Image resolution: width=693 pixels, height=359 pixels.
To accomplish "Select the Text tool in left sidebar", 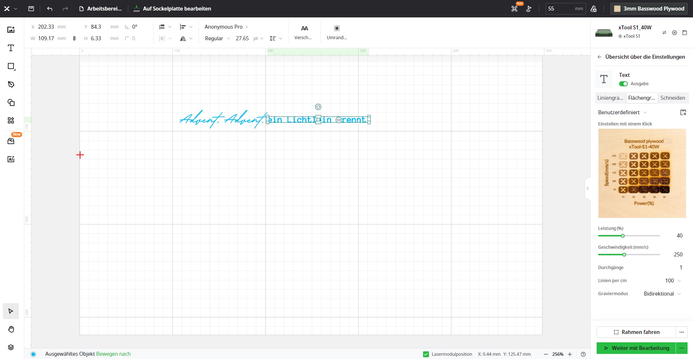I will [x=11, y=48].
